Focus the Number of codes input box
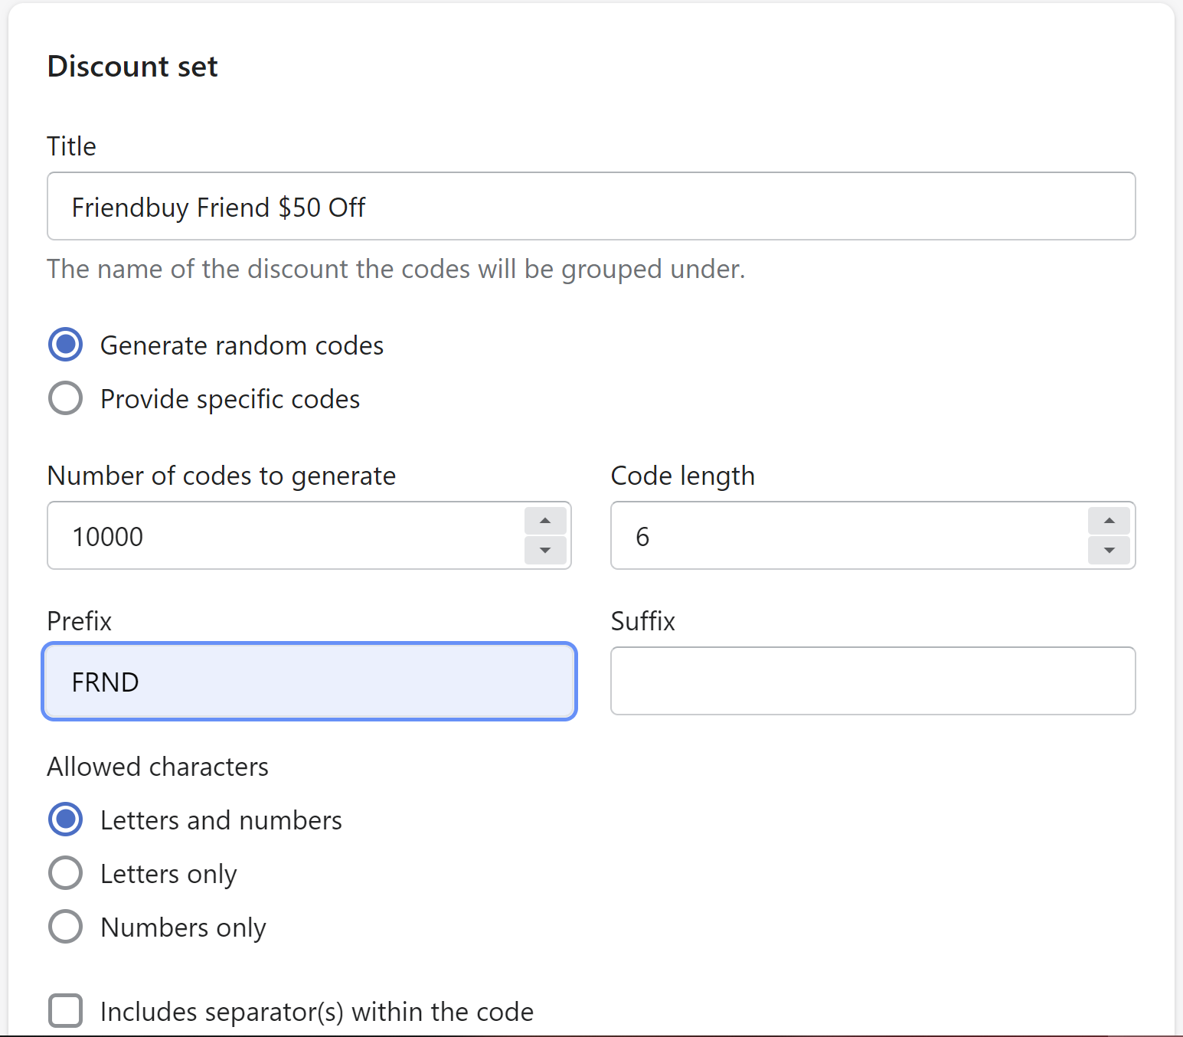The height and width of the screenshot is (1037, 1183). pos(285,536)
